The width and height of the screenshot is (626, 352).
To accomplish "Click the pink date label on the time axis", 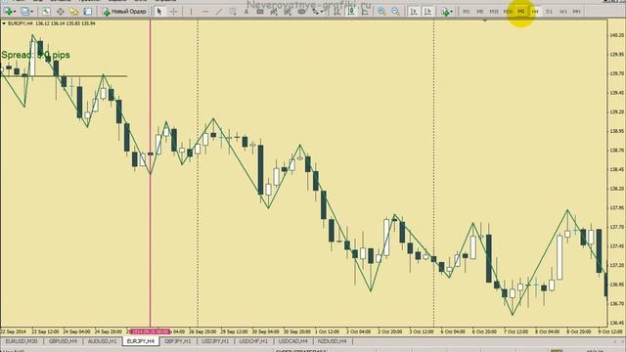I will [151, 331].
